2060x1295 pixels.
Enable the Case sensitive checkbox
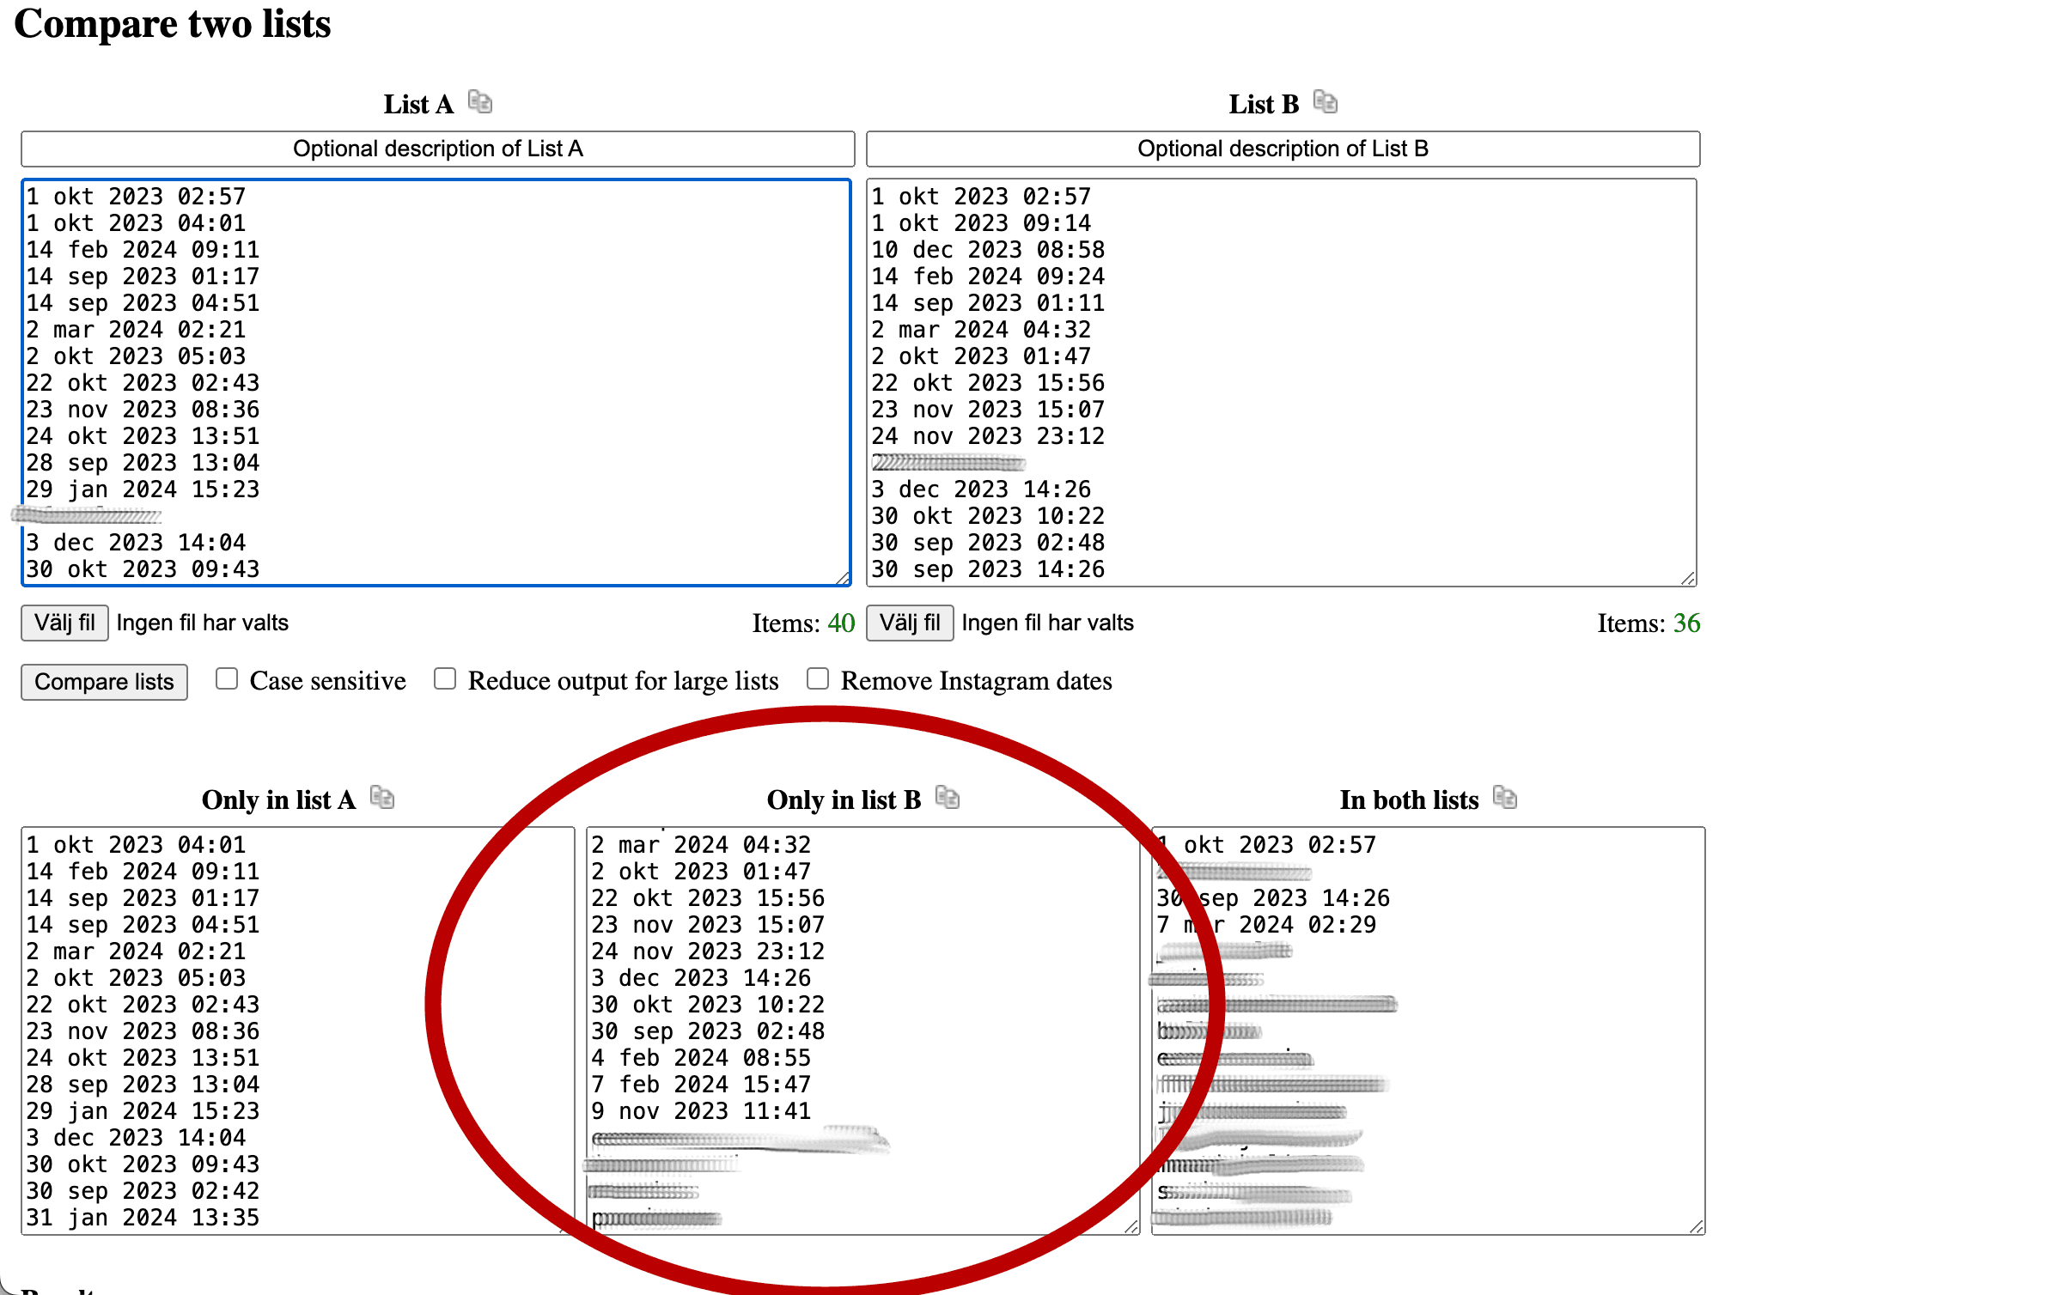(227, 679)
